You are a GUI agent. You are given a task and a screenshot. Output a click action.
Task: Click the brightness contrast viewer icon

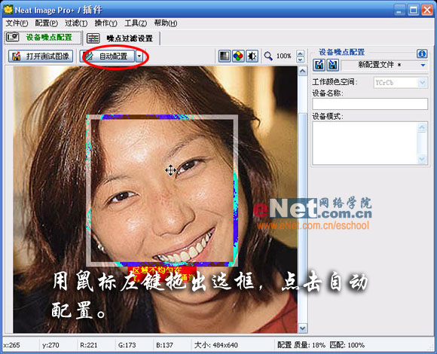[252, 56]
